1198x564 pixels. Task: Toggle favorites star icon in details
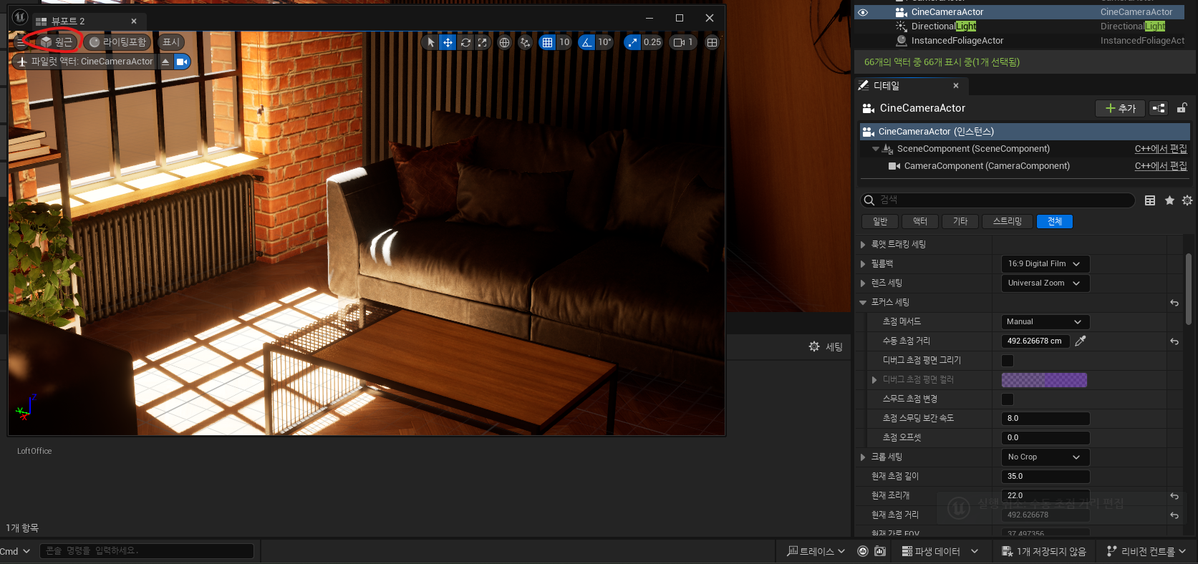click(x=1169, y=200)
